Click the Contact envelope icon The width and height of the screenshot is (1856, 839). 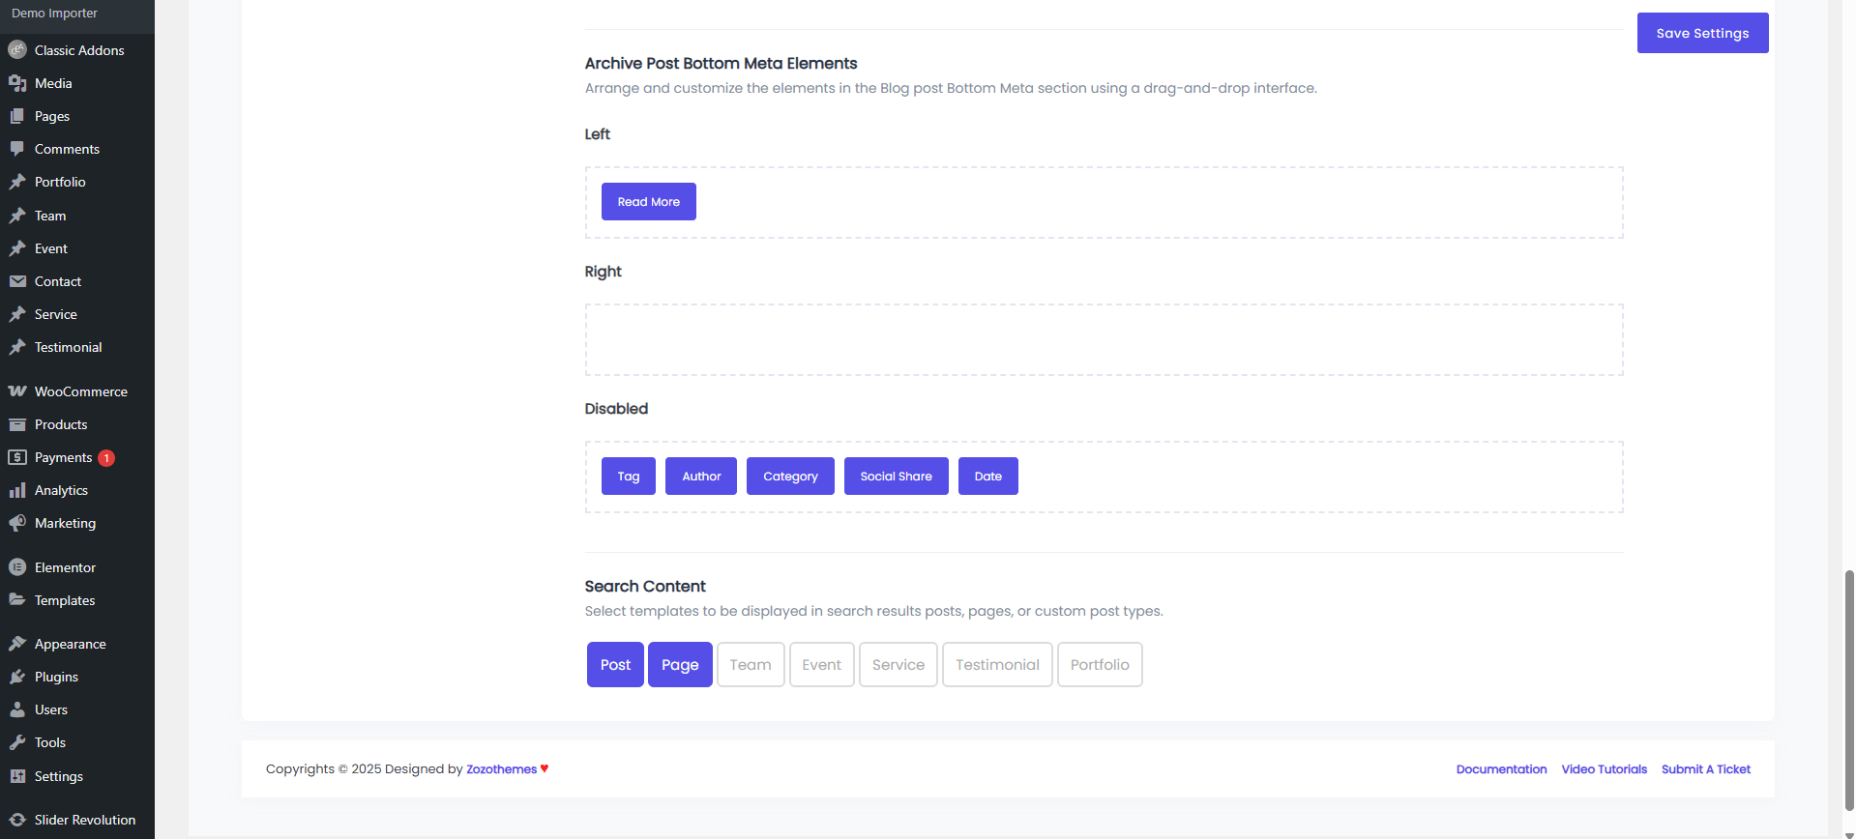[17, 281]
